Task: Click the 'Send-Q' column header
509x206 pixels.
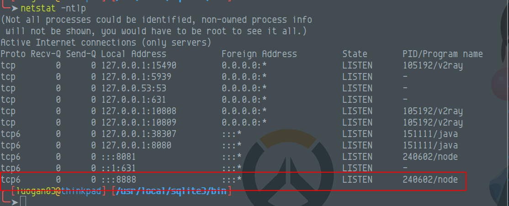Action: (81, 54)
